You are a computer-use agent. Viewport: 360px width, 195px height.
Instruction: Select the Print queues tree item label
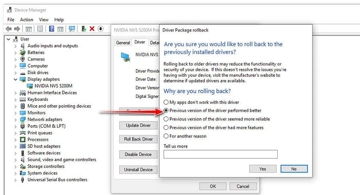click(40, 133)
